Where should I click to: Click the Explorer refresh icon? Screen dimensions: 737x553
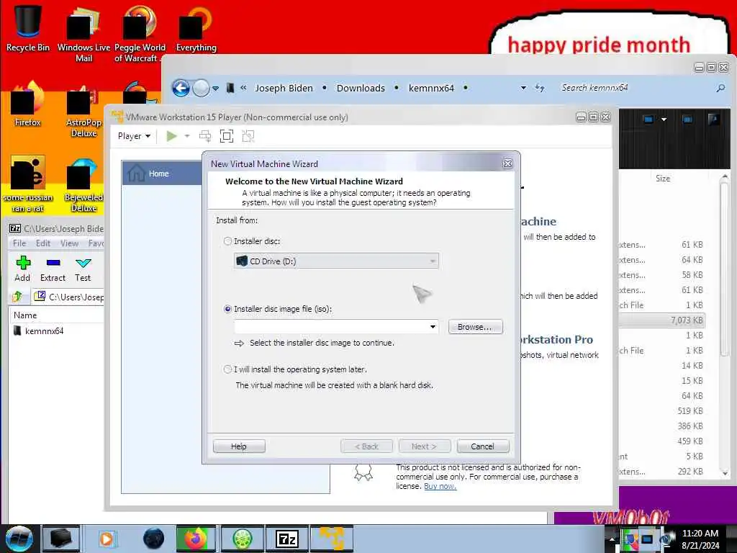pos(540,88)
